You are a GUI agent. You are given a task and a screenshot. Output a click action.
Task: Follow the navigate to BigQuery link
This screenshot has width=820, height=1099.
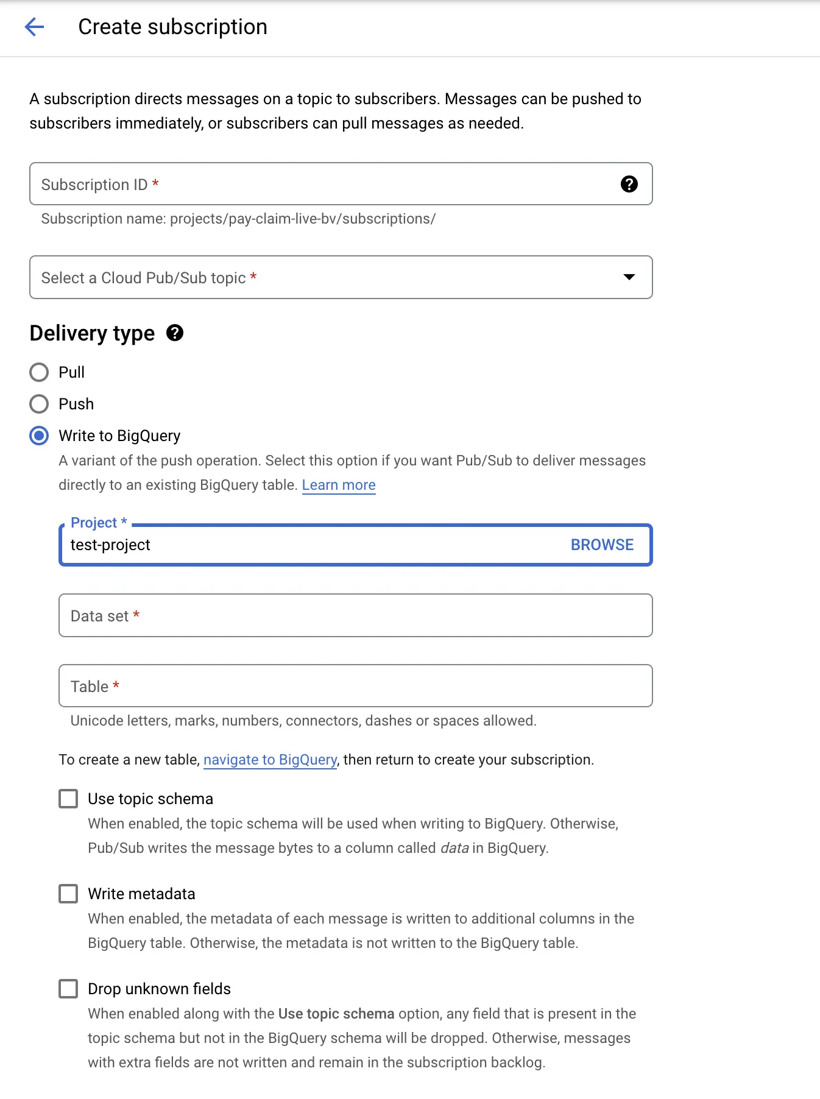(270, 760)
